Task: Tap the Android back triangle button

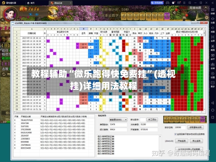Action: click(213, 103)
